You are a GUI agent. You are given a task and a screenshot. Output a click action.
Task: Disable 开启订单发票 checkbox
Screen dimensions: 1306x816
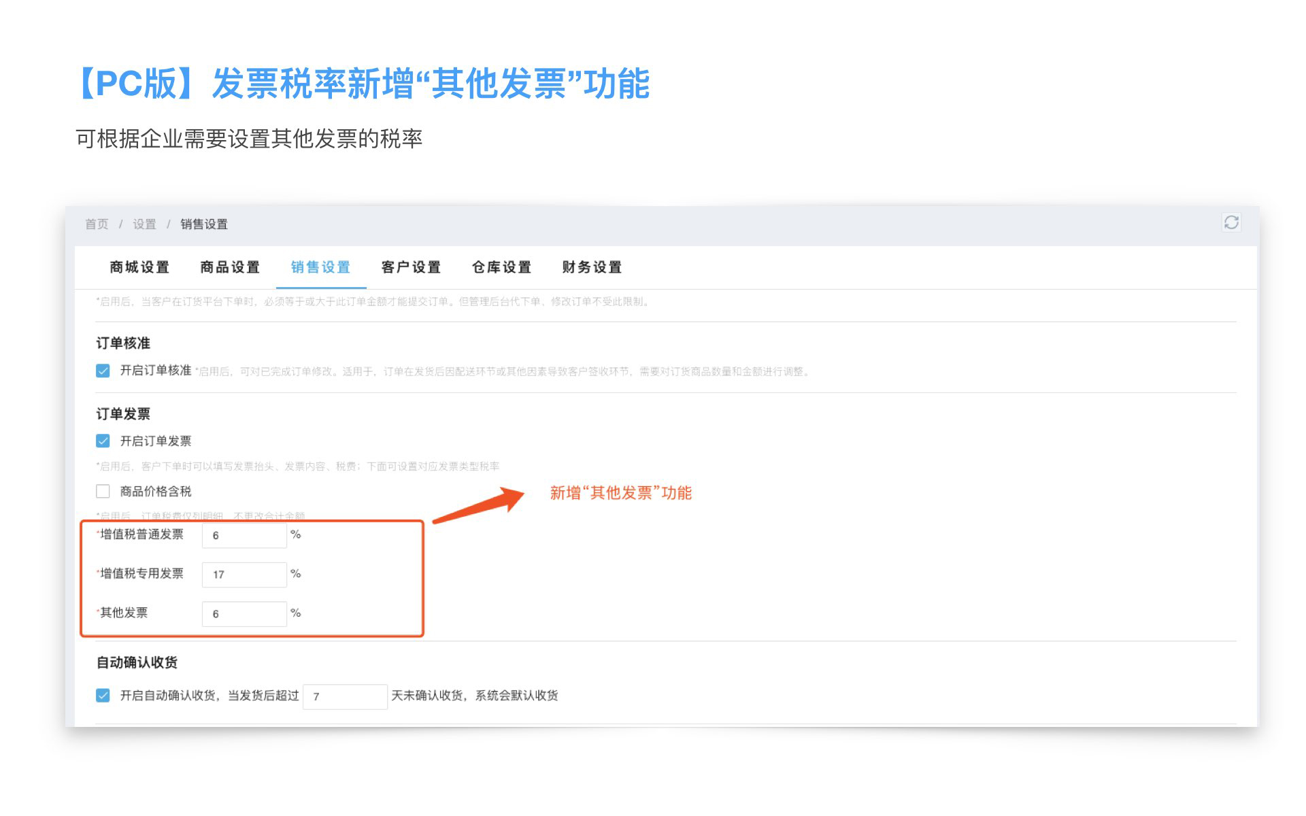click(x=103, y=441)
